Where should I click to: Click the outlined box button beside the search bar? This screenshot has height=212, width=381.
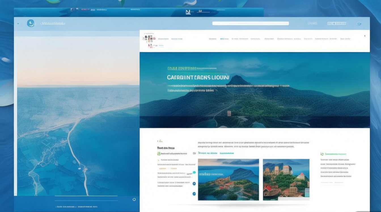tap(337, 23)
